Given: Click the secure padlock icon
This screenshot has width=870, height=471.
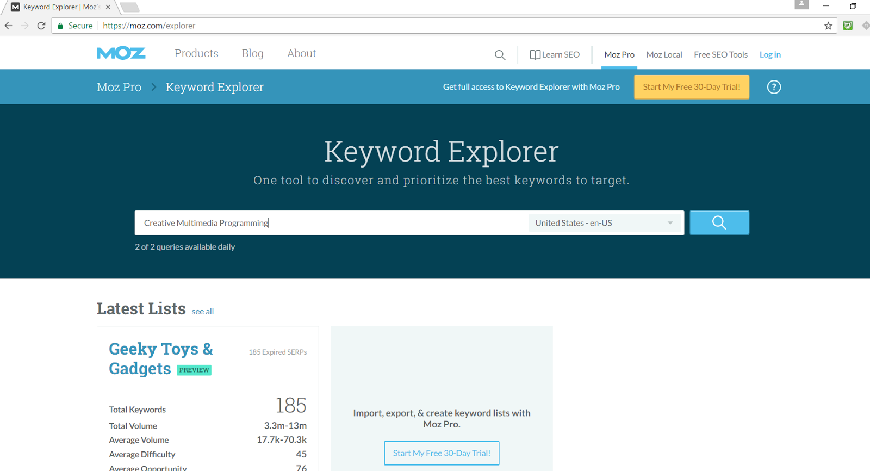Looking at the screenshot, I should (60, 26).
